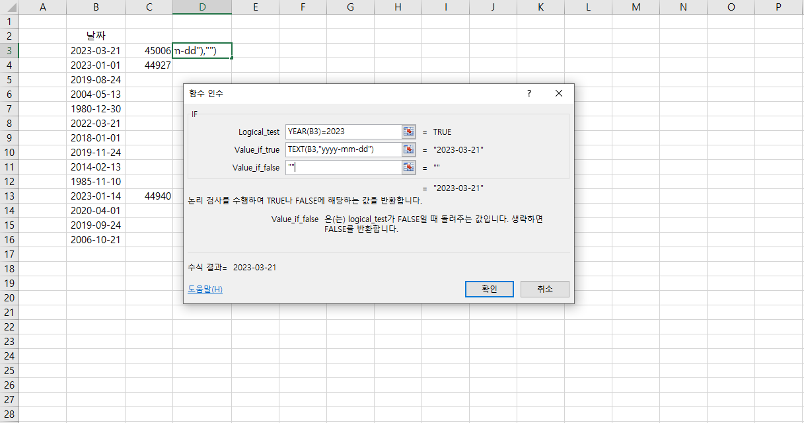Click the active cell D3 showing formula

pos(202,51)
